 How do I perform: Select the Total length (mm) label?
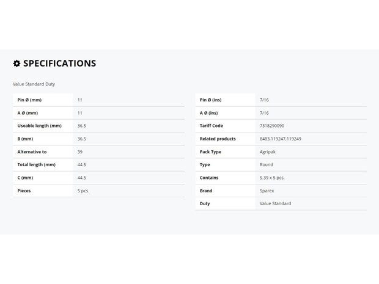(37, 165)
